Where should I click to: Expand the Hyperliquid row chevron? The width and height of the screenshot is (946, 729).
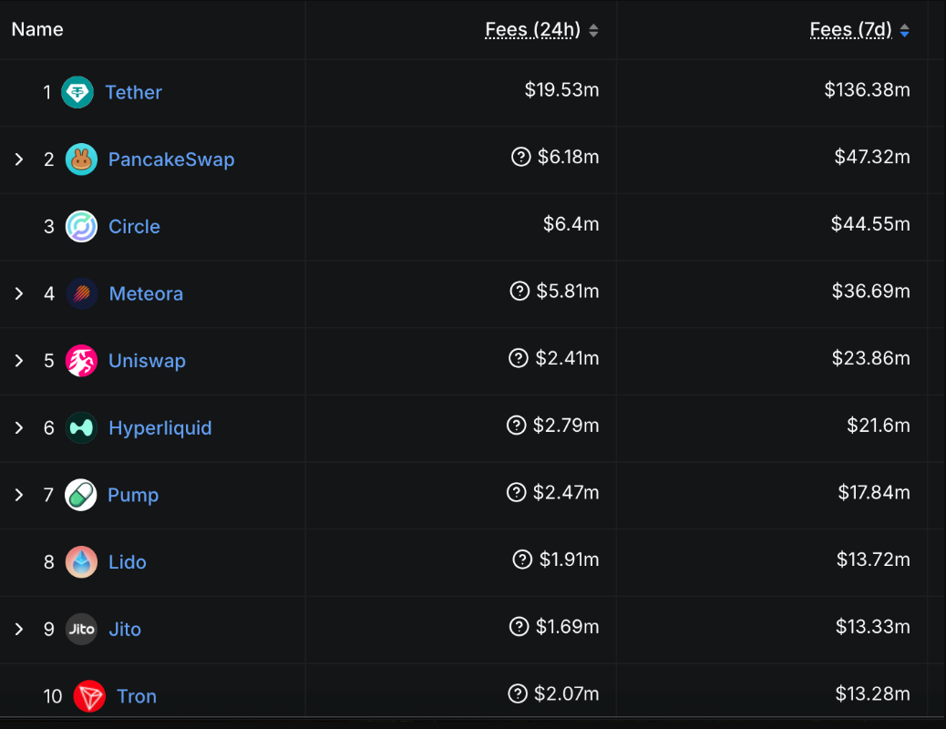coord(18,428)
